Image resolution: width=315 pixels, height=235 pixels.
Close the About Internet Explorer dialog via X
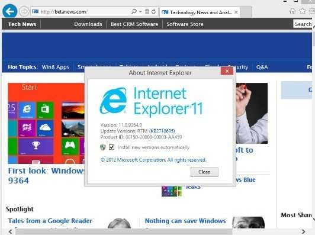227,71
